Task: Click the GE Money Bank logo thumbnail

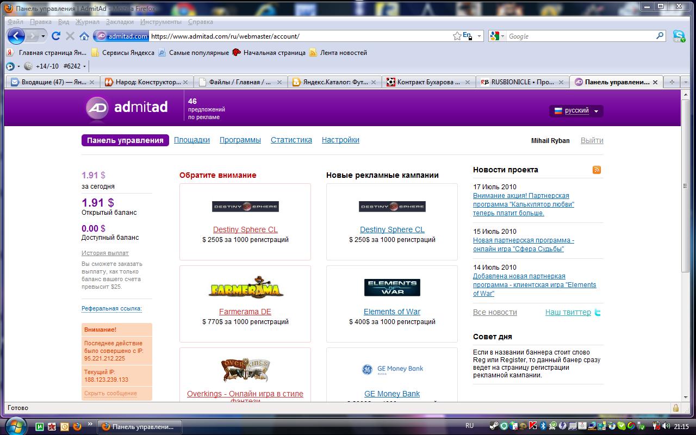Action: (392, 369)
